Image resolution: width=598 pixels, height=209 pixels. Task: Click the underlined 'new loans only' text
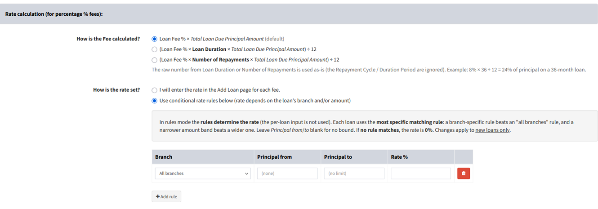(492, 130)
